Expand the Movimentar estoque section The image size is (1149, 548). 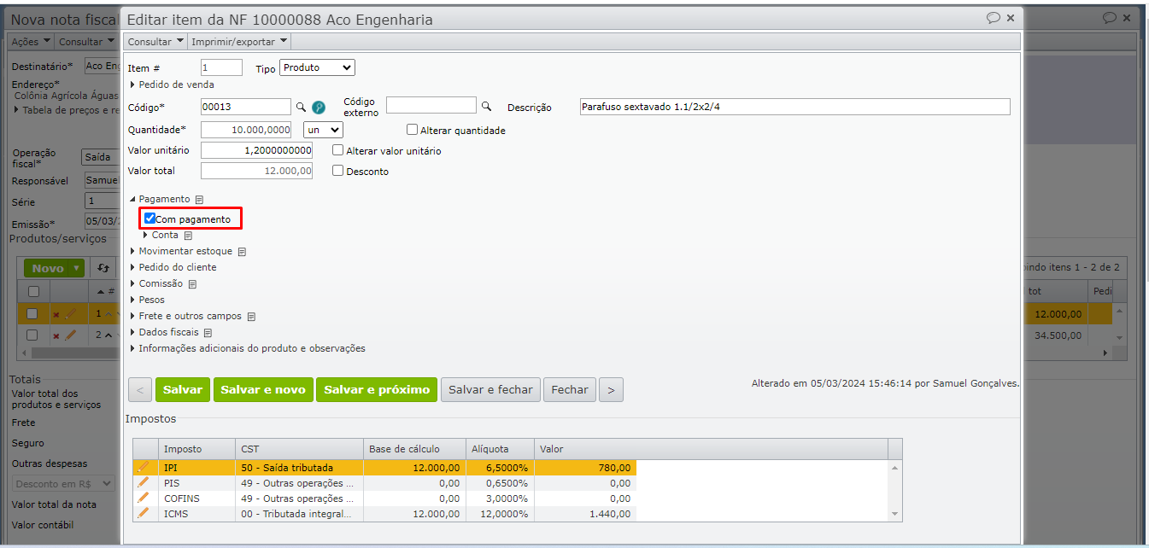[x=132, y=252]
